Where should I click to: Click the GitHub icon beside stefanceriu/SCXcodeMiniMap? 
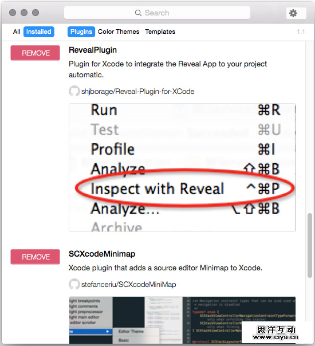click(x=74, y=284)
